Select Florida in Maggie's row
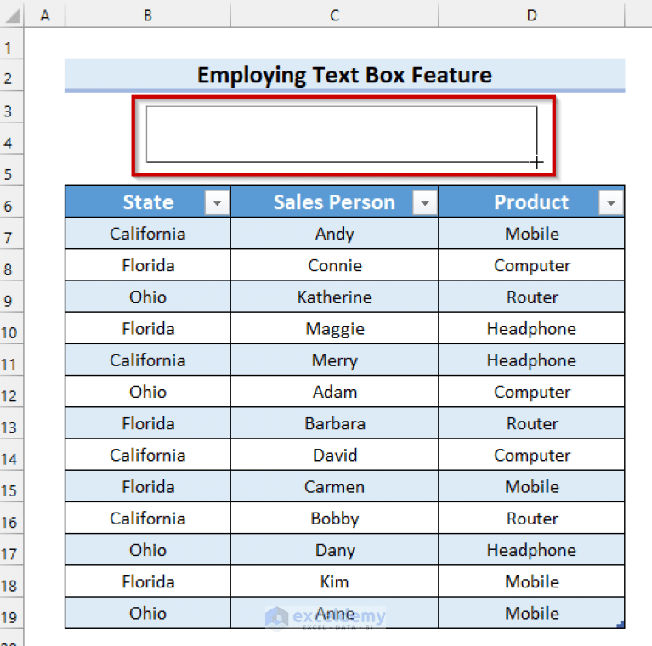The height and width of the screenshot is (646, 652). tap(148, 328)
